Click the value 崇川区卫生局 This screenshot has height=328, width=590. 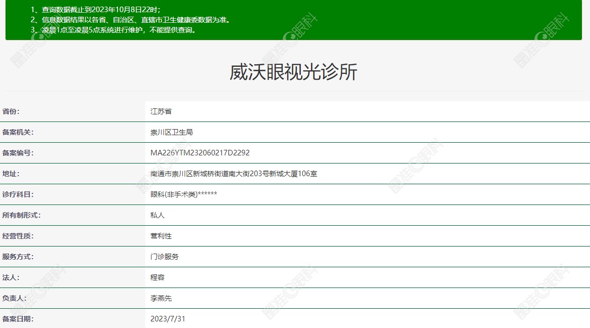[172, 132]
